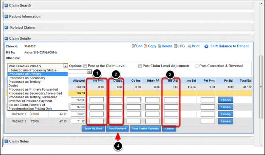Click the COB icon
Image resolution: width=265 pixels, height=155 pixels.
pos(176,46)
